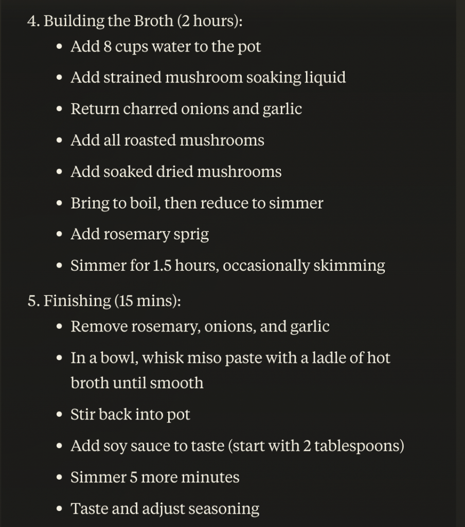Click the 'Add rosemary sprig' line

(139, 235)
